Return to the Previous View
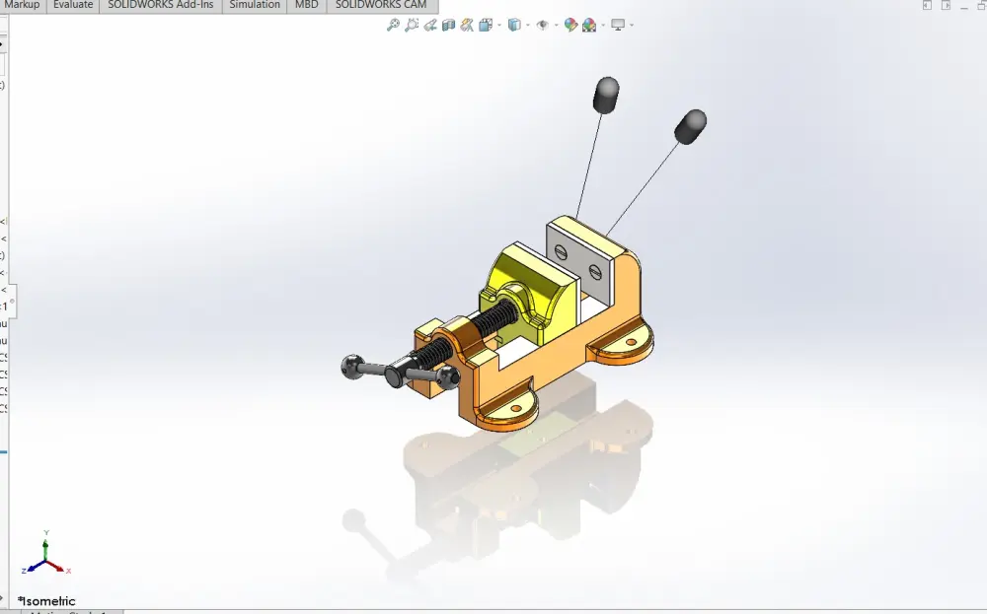This screenshot has width=987, height=614. click(430, 26)
